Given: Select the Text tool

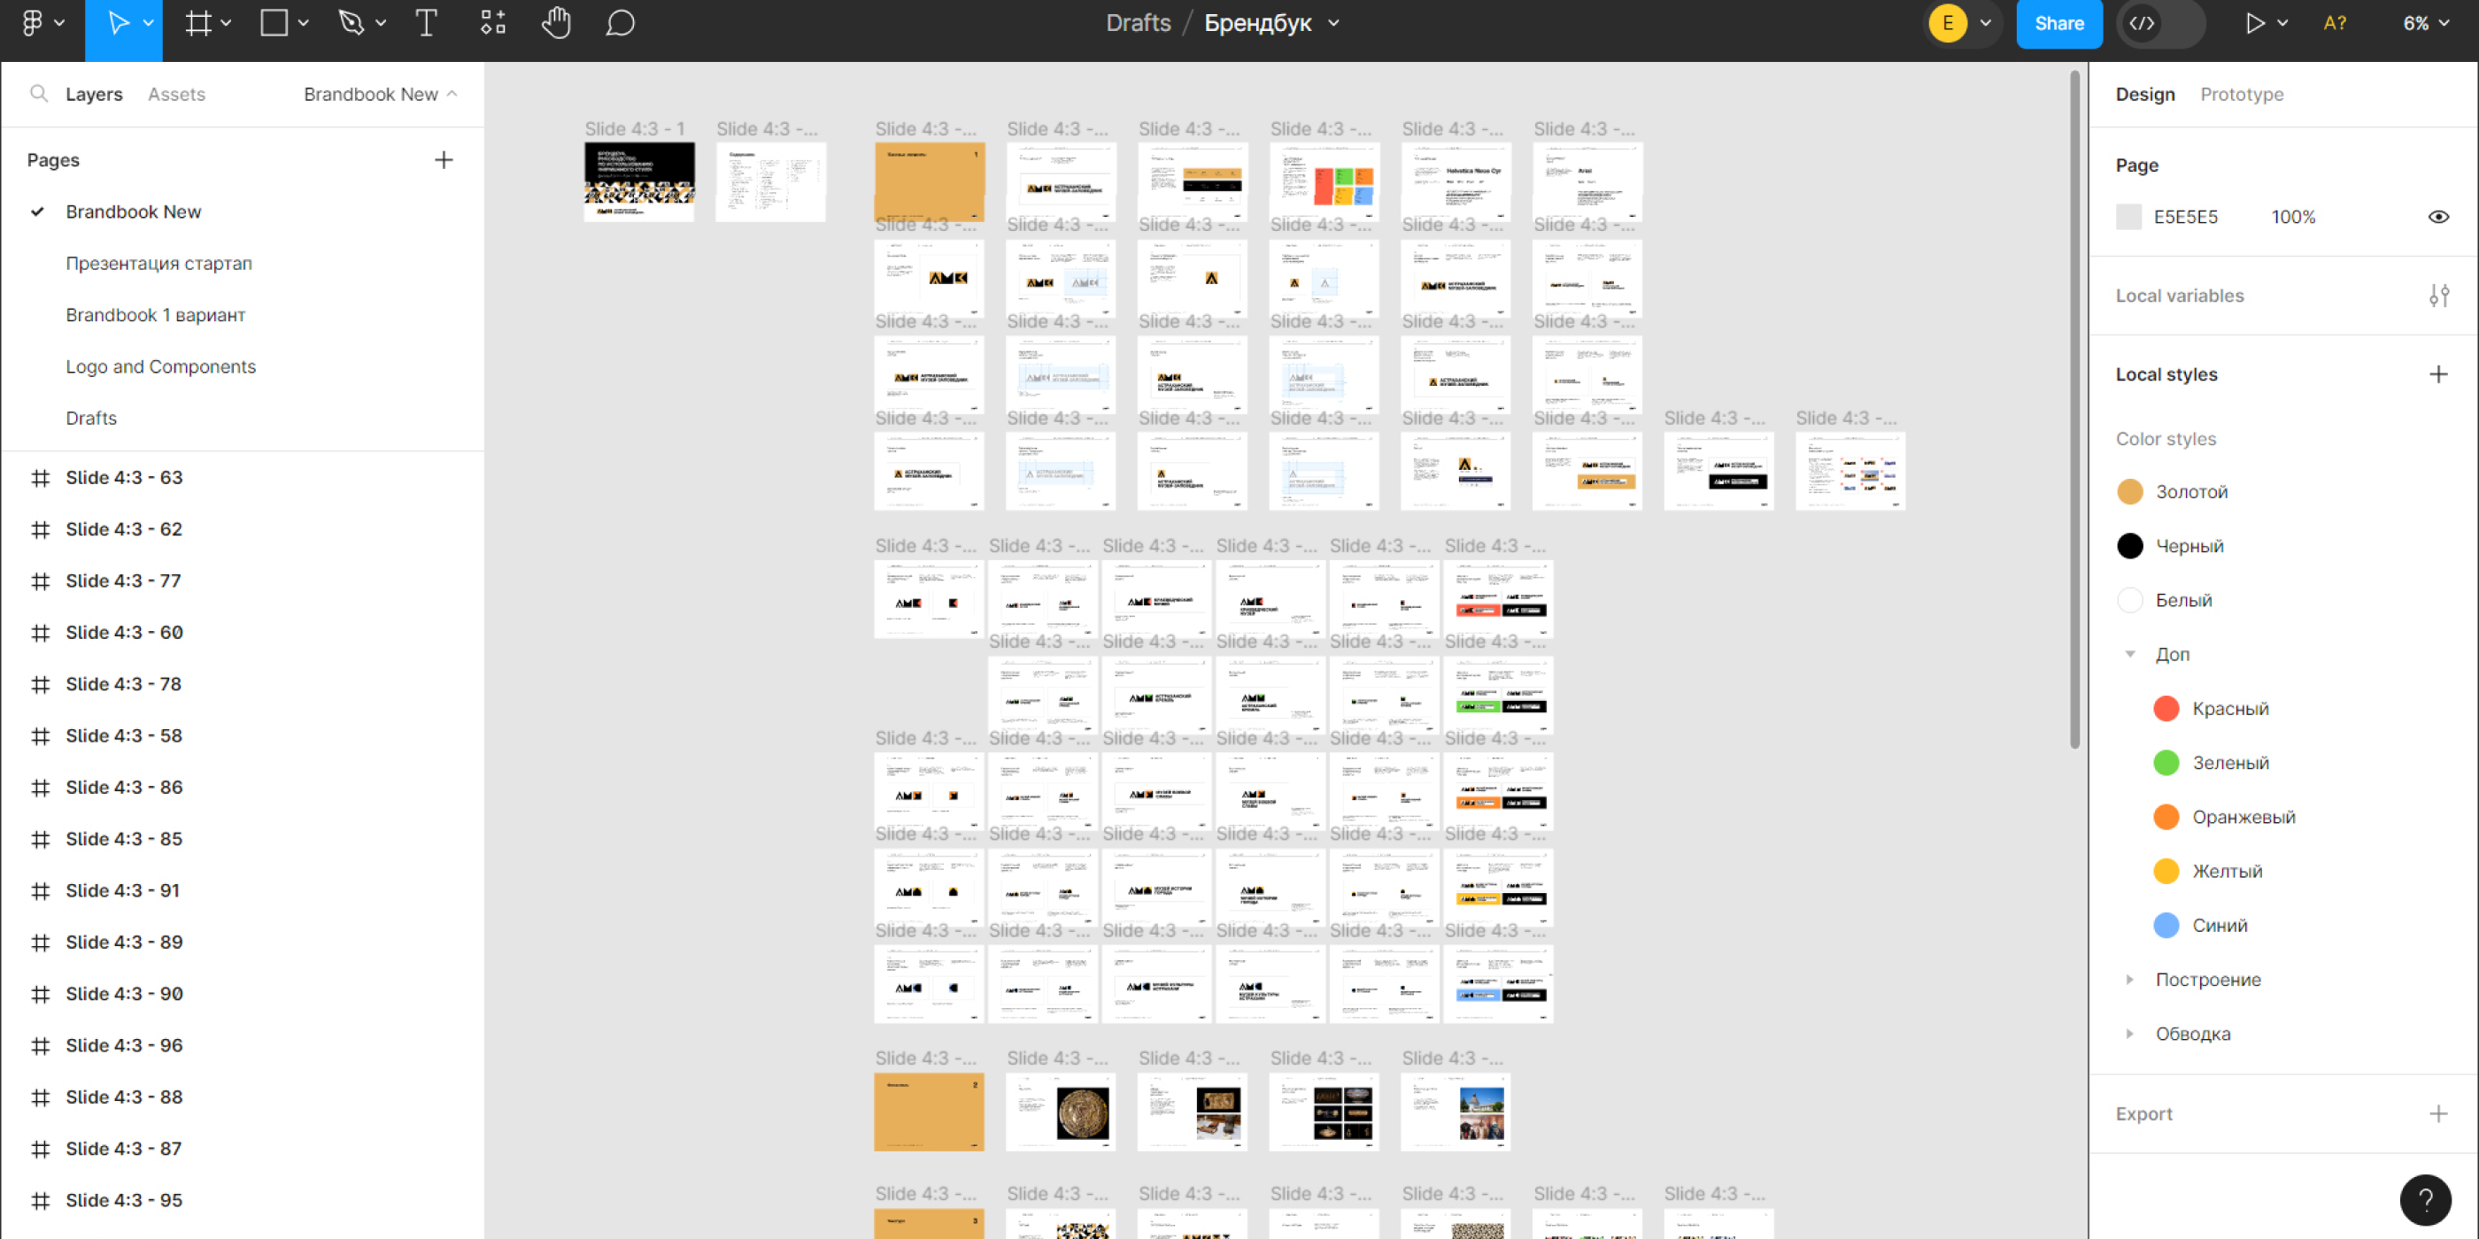Looking at the screenshot, I should point(425,23).
